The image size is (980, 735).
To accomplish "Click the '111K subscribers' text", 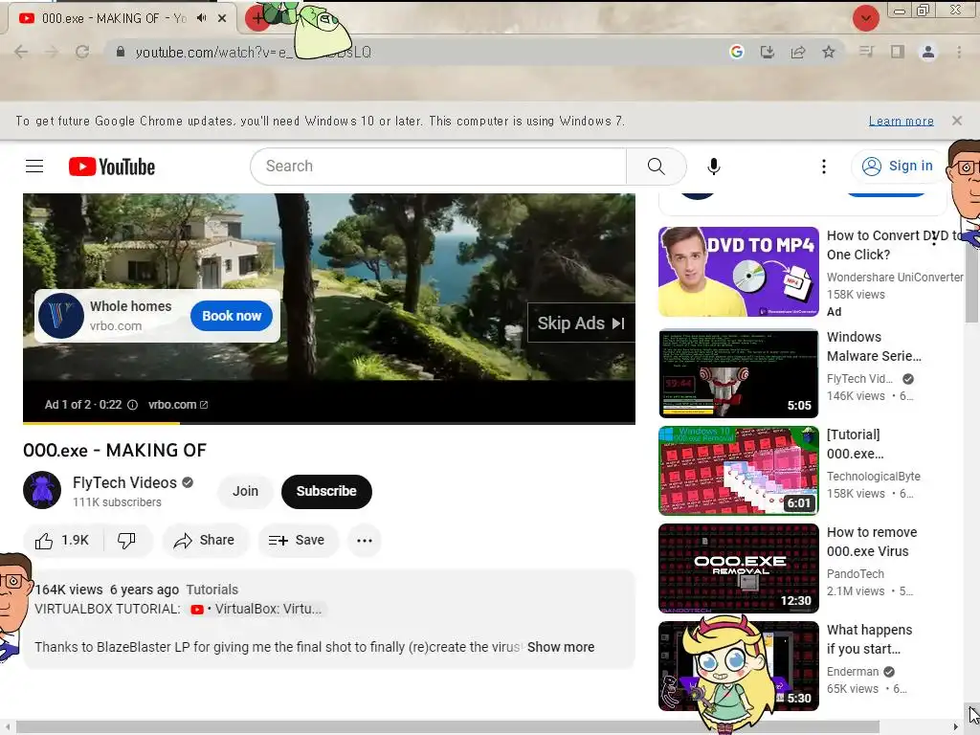I will [117, 502].
